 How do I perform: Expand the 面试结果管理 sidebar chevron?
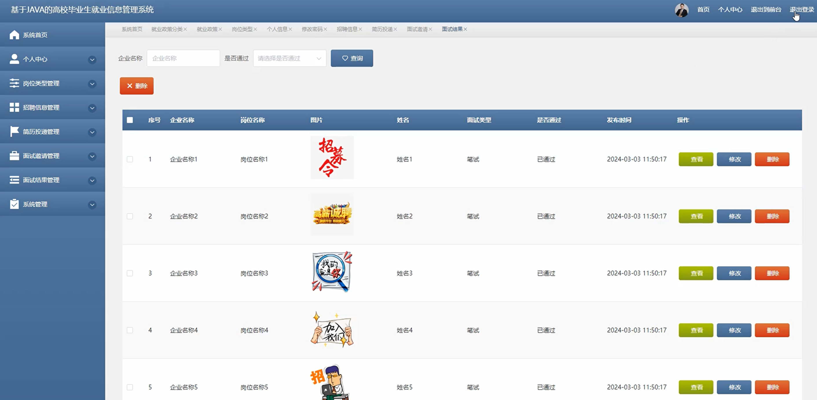92,181
